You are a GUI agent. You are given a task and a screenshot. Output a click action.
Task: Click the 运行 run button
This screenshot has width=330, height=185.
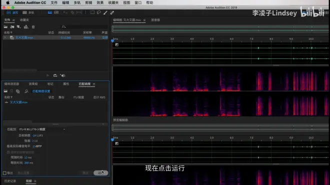pyautogui.click(x=101, y=173)
